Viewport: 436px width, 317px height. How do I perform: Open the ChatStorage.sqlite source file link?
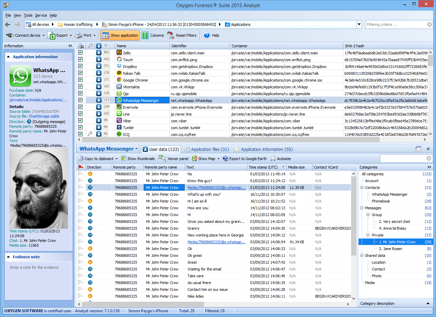coord(44,116)
